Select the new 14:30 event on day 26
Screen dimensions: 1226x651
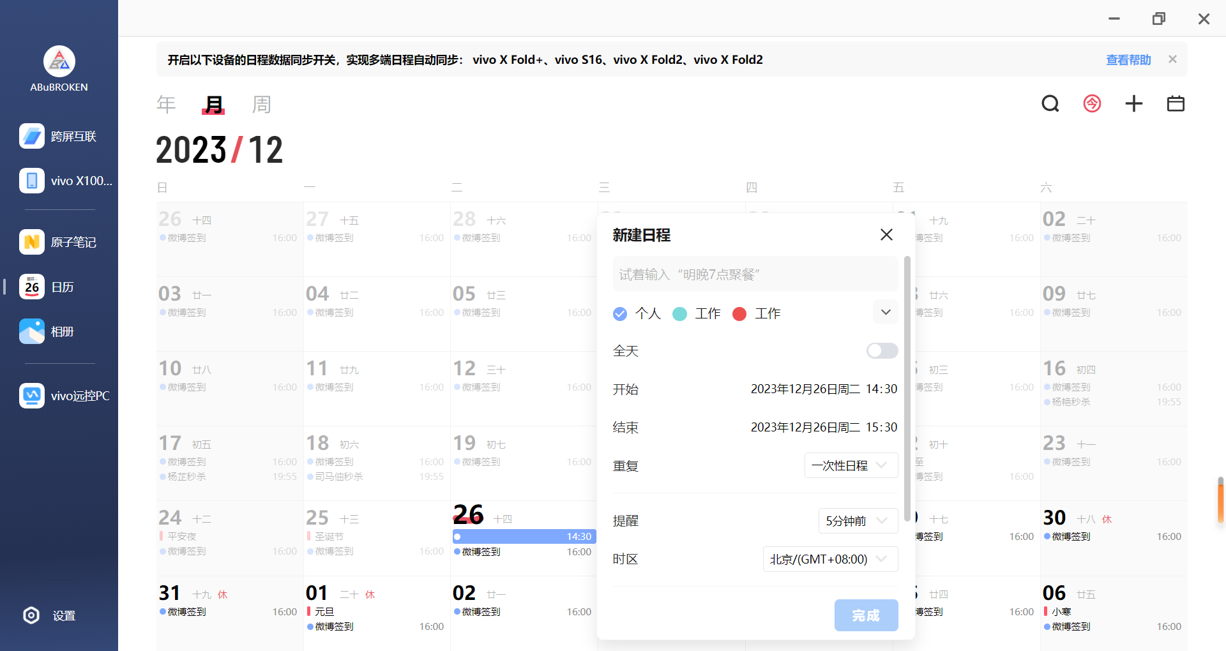tap(524, 536)
